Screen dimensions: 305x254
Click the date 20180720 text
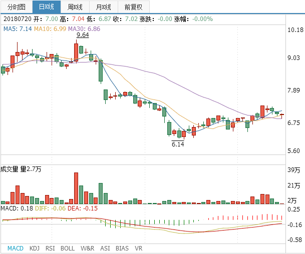click(x=18, y=19)
